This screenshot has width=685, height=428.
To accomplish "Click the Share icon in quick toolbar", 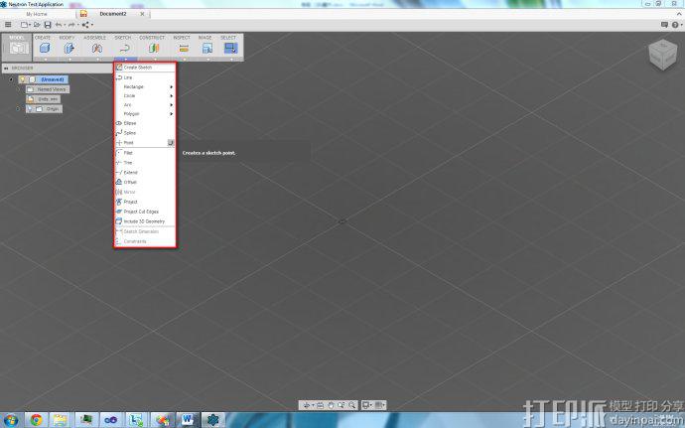I will [x=86, y=25].
